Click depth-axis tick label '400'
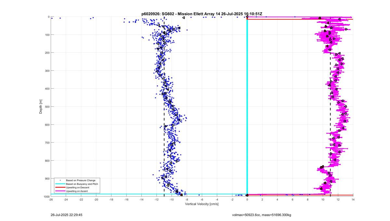 pyautogui.click(x=47, y=89)
